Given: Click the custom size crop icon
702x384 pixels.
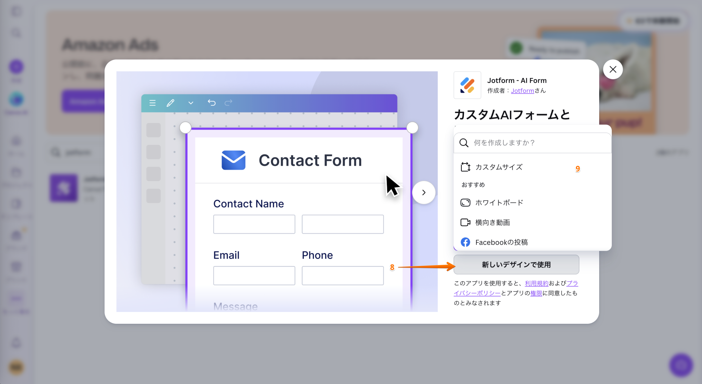Looking at the screenshot, I should point(465,167).
